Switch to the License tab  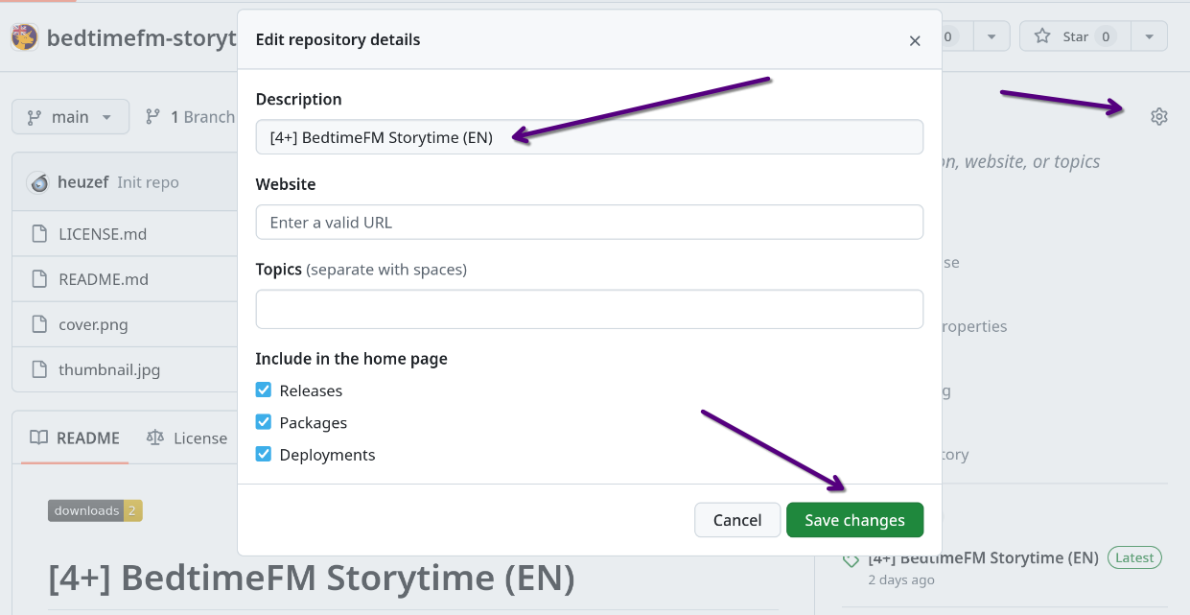pyautogui.click(x=187, y=438)
